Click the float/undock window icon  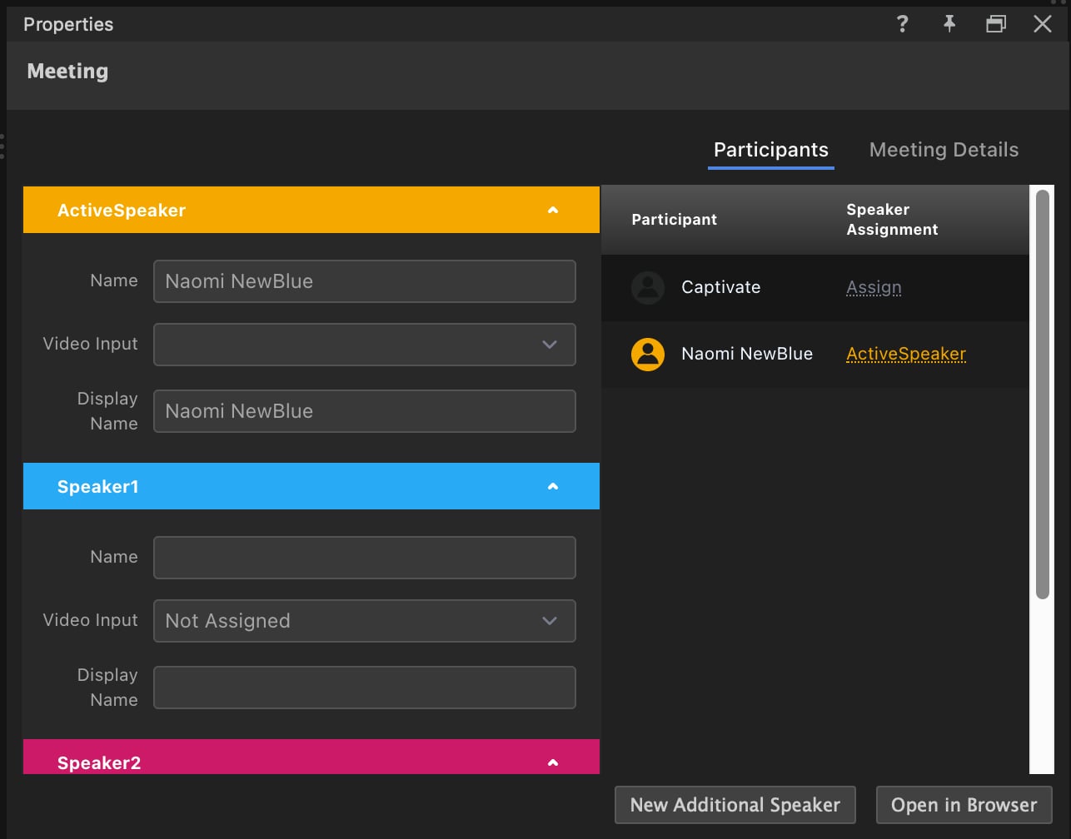click(x=995, y=24)
